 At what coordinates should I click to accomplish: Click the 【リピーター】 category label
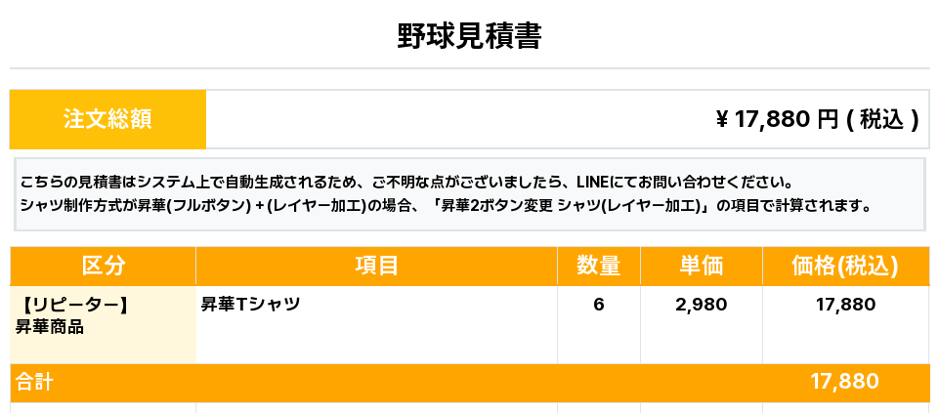tap(75, 306)
